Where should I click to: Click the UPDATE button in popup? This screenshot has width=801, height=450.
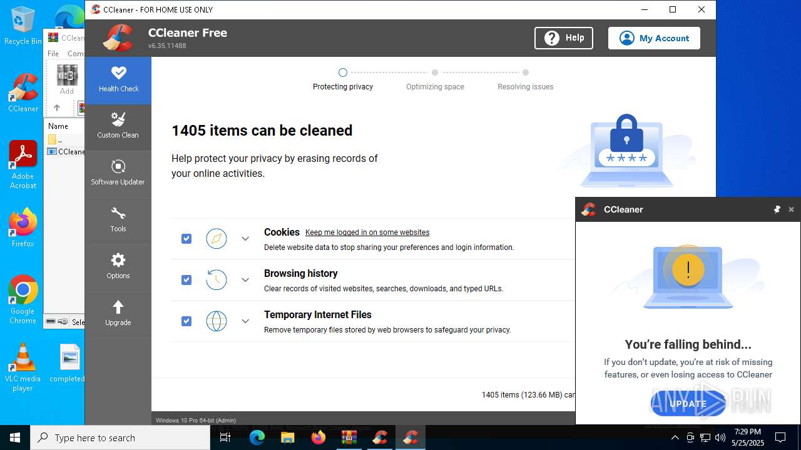coord(688,404)
